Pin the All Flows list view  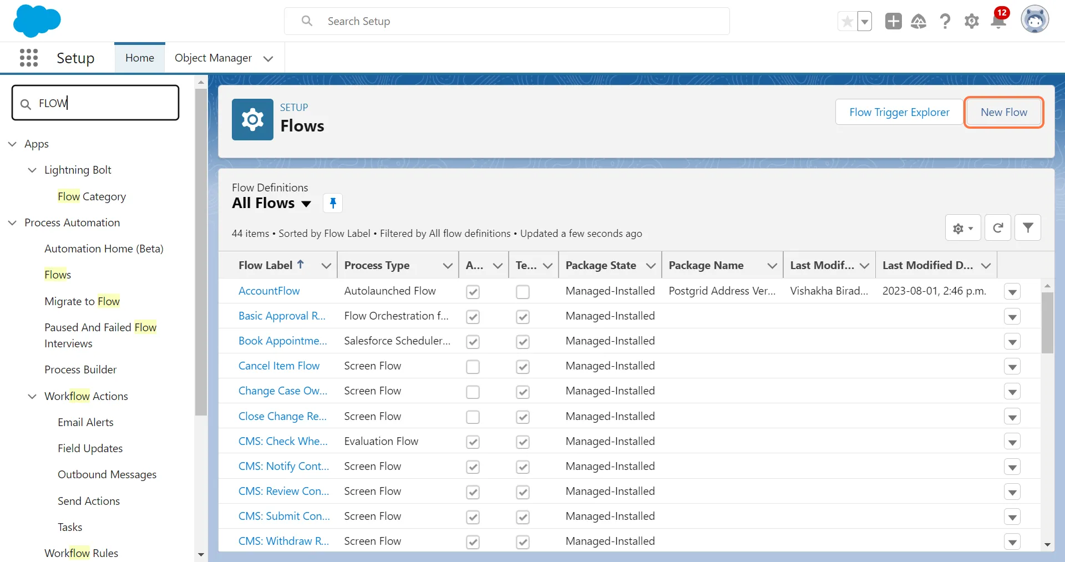tap(333, 203)
